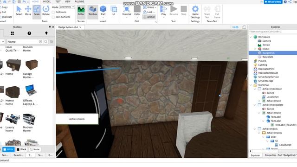
Task: Select Baseplate in the Explorer
Action: tap(268, 57)
